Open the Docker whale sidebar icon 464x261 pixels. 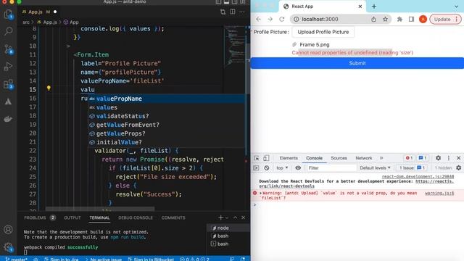click(x=8, y=119)
